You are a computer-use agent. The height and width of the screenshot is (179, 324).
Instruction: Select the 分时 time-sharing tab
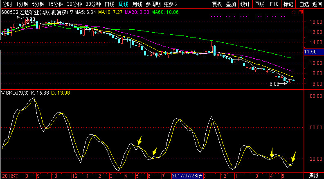[7, 4]
